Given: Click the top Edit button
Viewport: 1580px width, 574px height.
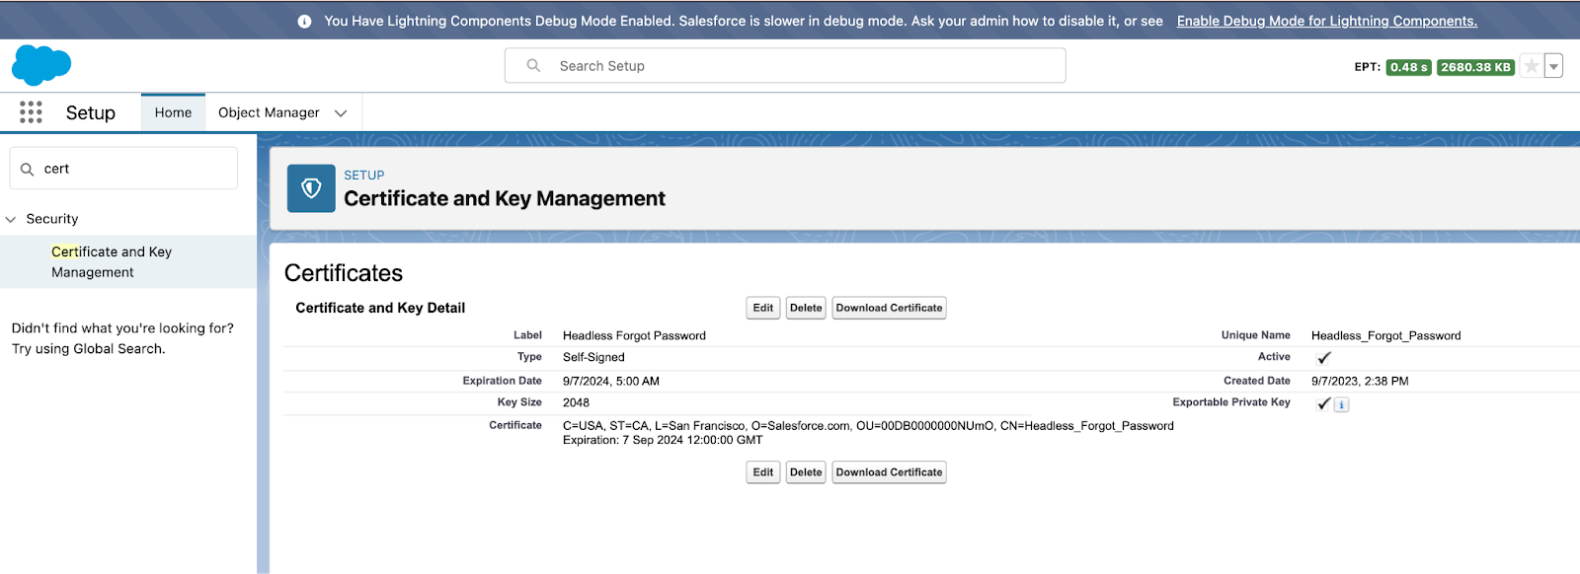Looking at the screenshot, I should pyautogui.click(x=762, y=308).
